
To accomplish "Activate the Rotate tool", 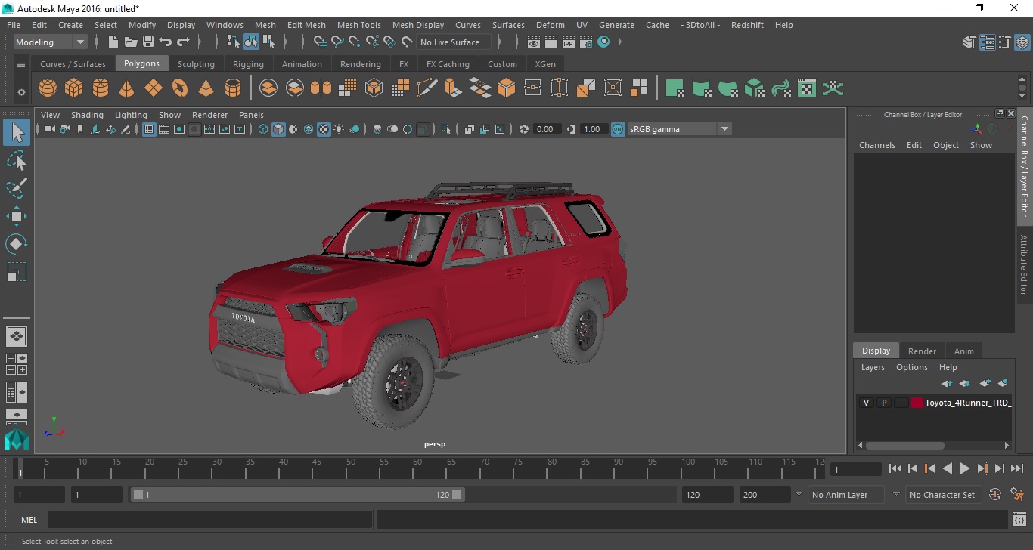I will [x=17, y=244].
